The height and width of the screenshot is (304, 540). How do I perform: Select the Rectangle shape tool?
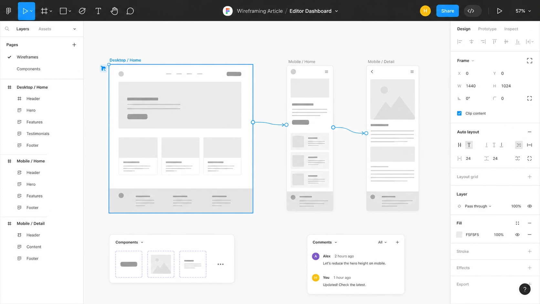tap(63, 11)
